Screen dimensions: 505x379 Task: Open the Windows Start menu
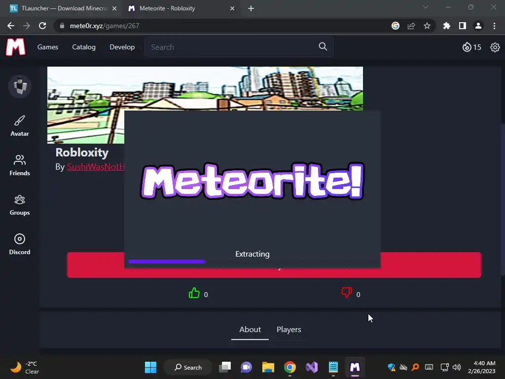(150, 367)
